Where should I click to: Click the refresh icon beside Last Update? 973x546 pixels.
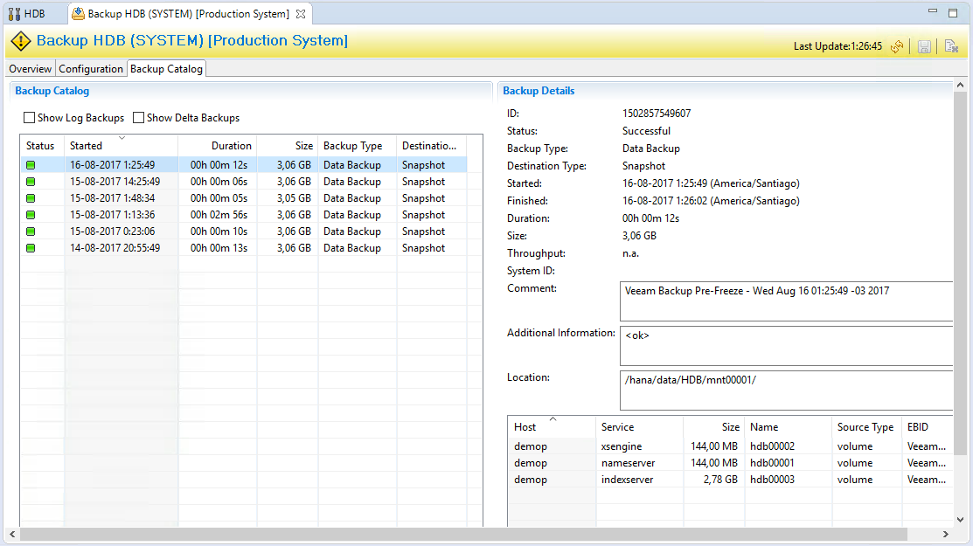[897, 46]
